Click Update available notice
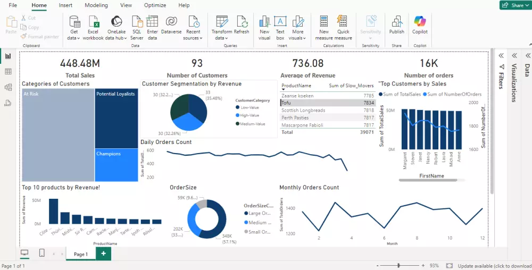The height and width of the screenshot is (270, 532). coord(495,266)
